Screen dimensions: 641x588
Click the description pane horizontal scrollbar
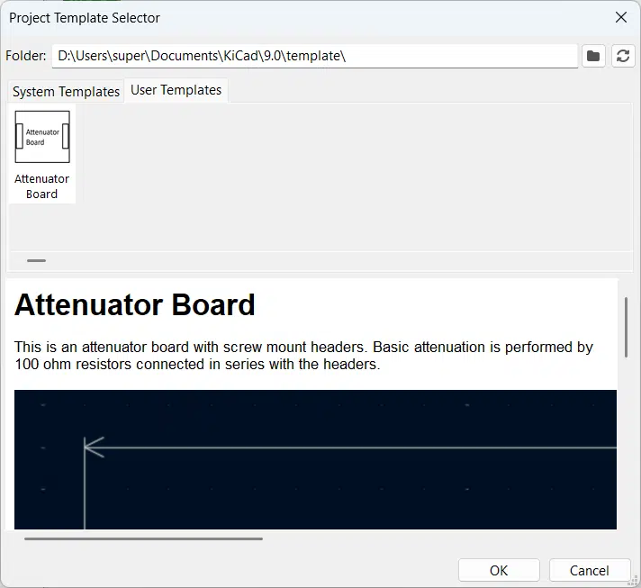[x=143, y=539]
